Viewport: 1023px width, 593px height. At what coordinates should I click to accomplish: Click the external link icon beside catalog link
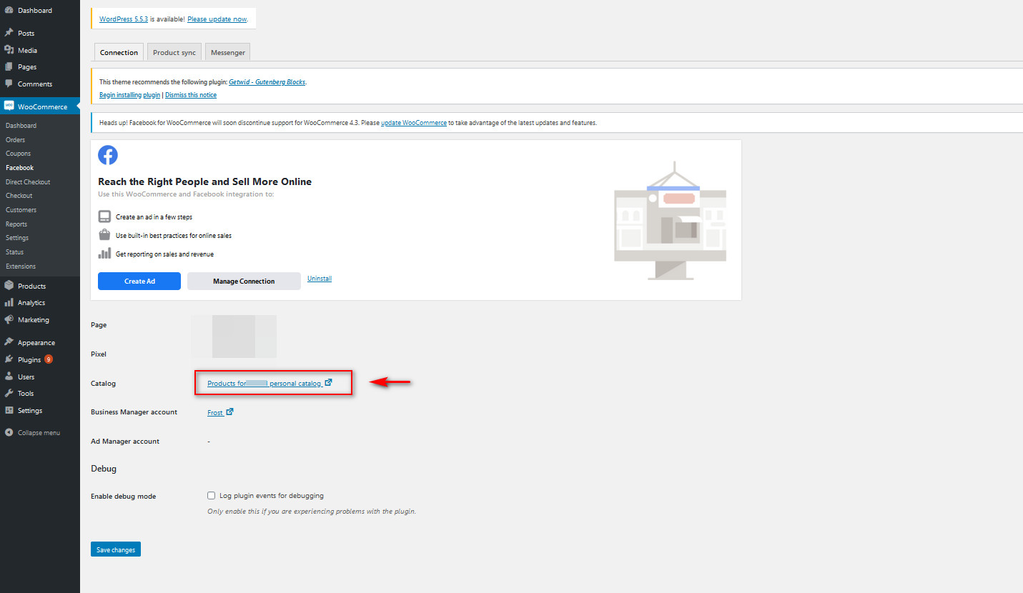(328, 382)
